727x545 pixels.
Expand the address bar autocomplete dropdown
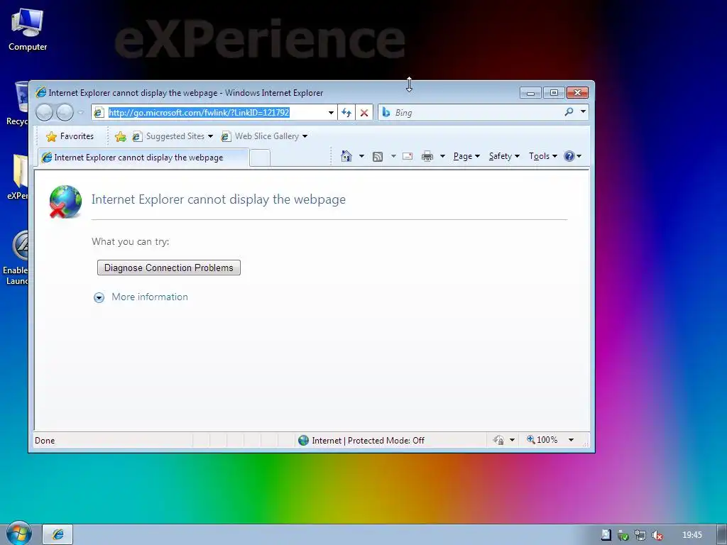coord(331,113)
